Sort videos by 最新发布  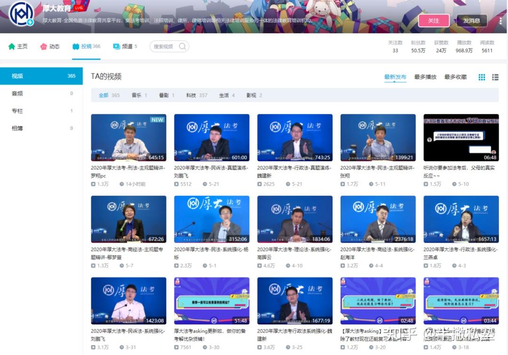[x=395, y=77]
